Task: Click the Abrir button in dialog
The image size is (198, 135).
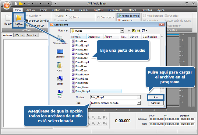Action: point(156,97)
